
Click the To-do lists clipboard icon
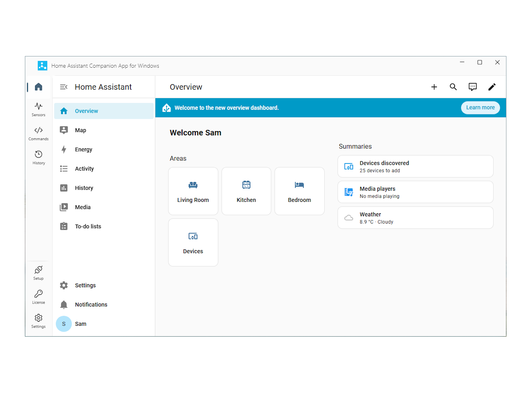(64, 227)
